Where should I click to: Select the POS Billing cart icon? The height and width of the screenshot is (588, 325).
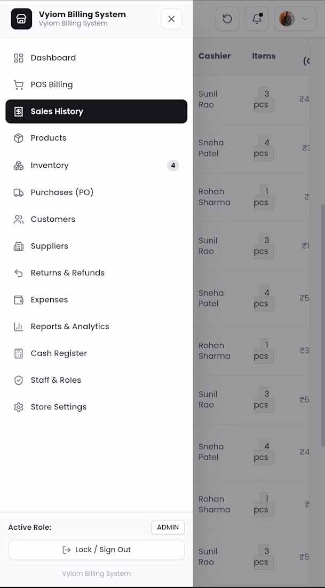(18, 85)
